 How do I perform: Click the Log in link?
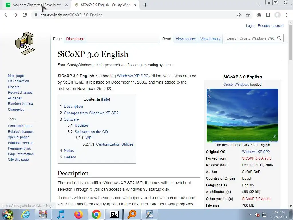250,25
